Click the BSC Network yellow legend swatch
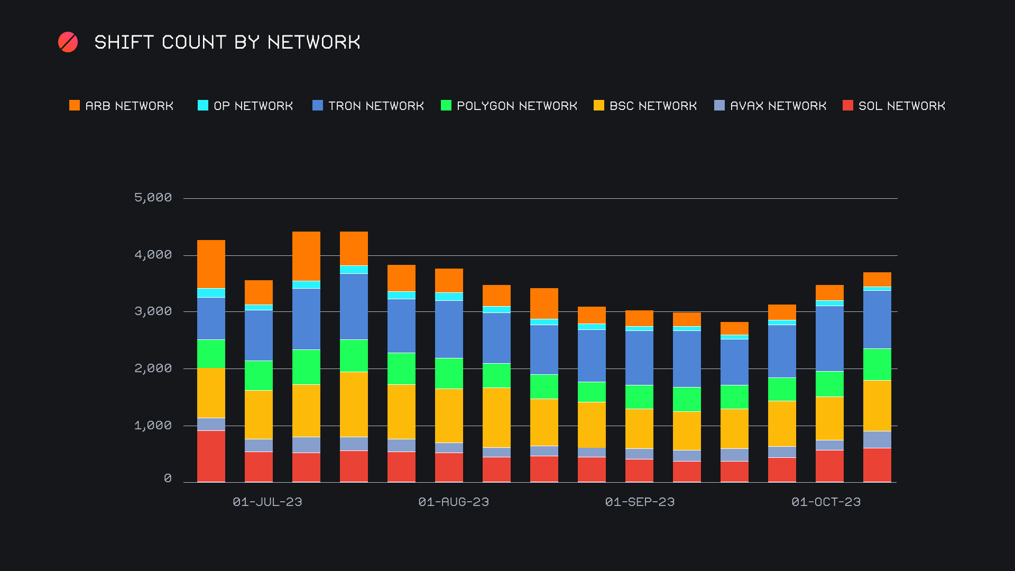The height and width of the screenshot is (571, 1015). pyautogui.click(x=599, y=106)
